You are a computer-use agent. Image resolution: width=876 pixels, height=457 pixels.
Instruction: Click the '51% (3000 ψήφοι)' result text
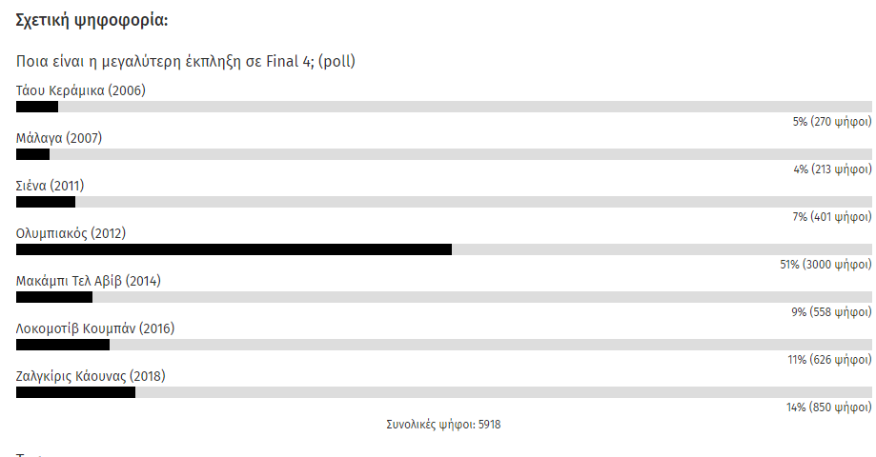point(825,265)
